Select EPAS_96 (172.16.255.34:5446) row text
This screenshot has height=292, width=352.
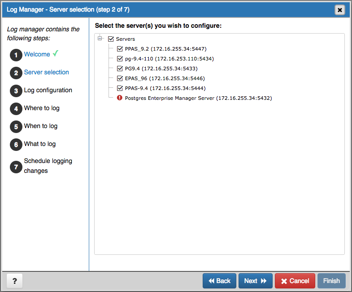[165, 78]
